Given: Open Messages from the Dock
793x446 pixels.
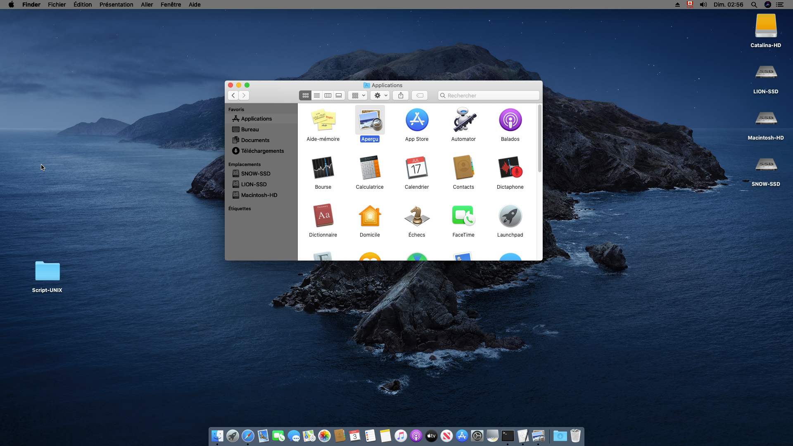Looking at the screenshot, I should (294, 436).
